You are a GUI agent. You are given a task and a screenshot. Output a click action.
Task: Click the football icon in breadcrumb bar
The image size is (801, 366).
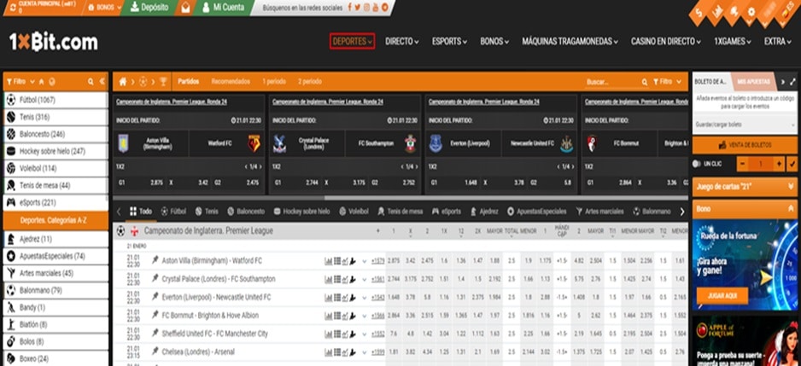(x=143, y=82)
